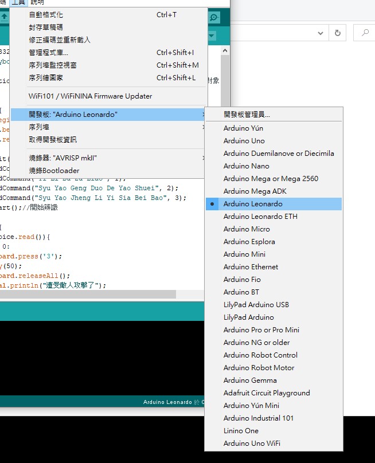Viewport: 375px width, 463px height.
Task: Select 封存草稿碼 menu entry
Action: [x=108, y=28]
